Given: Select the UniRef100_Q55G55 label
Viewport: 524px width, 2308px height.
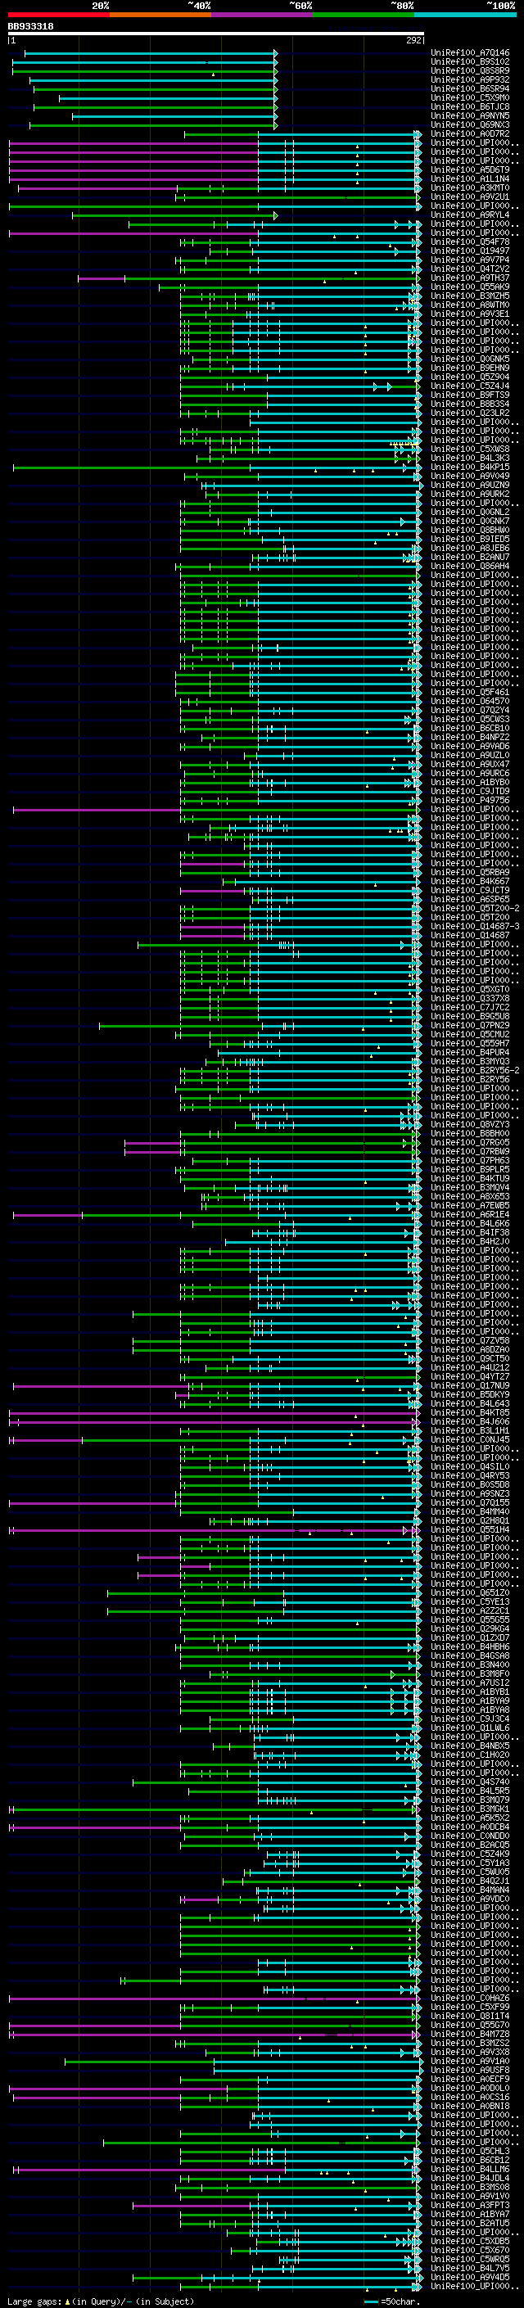Looking at the screenshot, I should click(470, 1620).
